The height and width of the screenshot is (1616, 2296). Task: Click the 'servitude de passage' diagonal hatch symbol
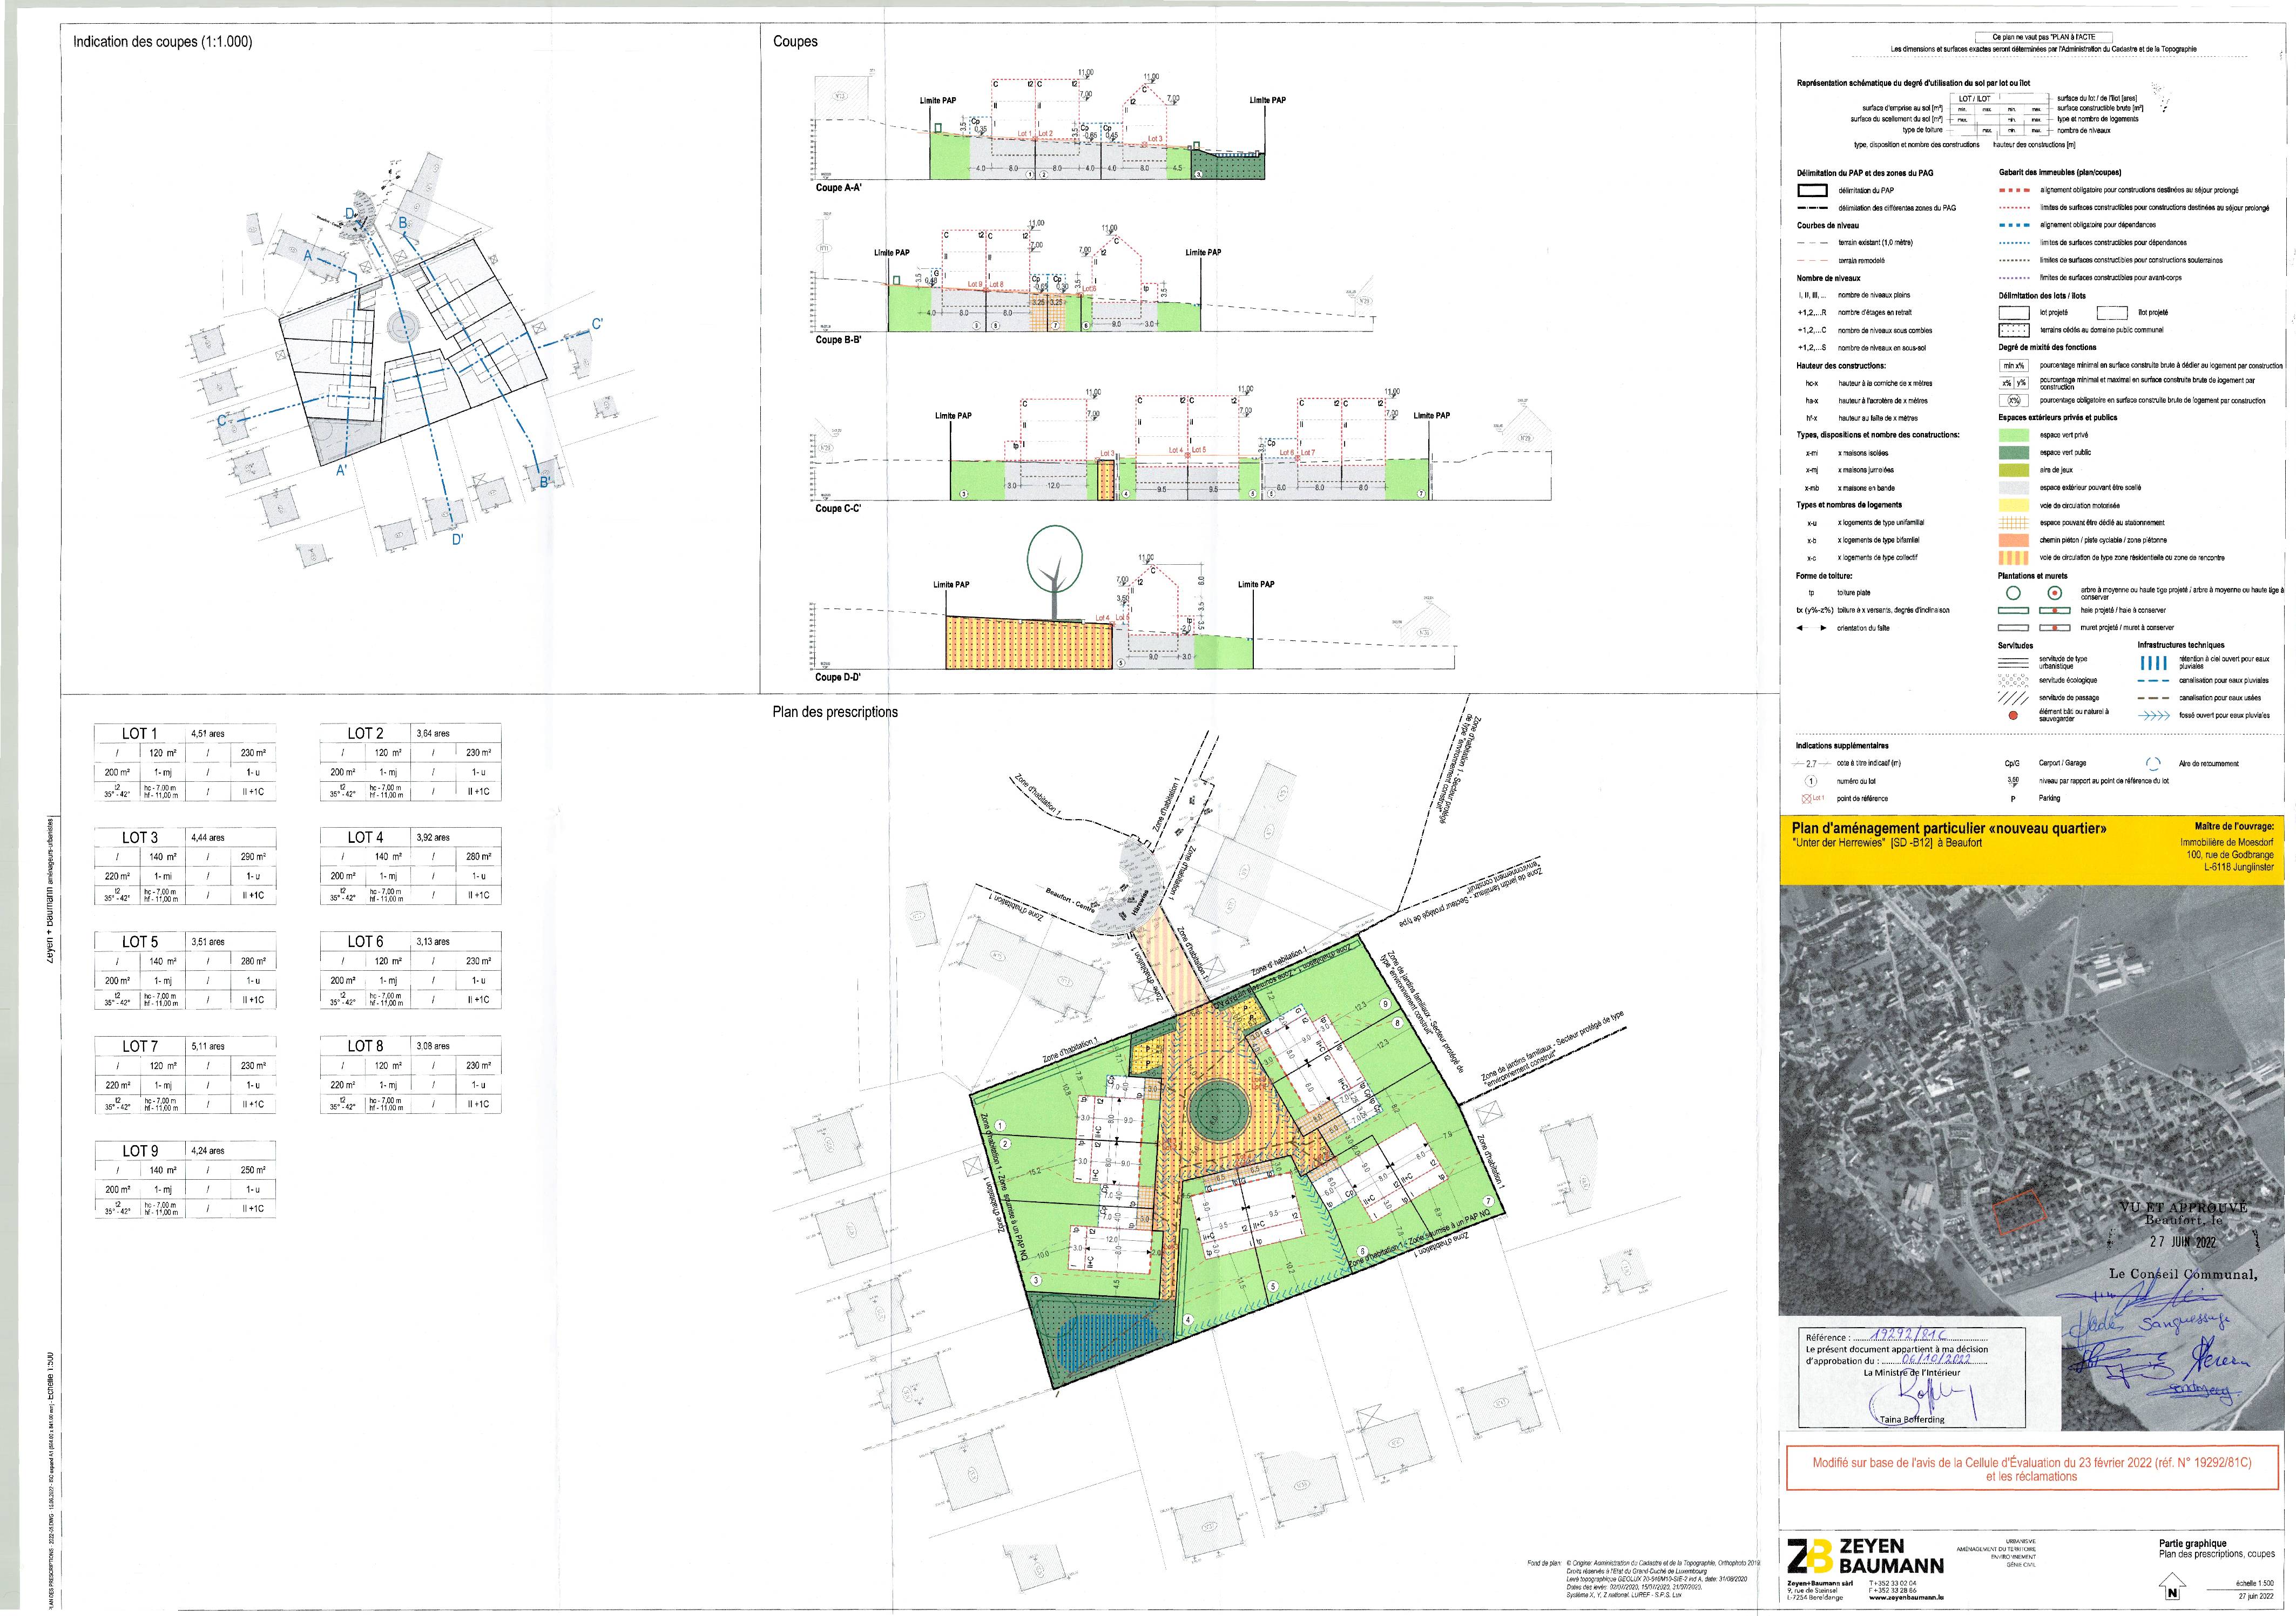click(x=2013, y=698)
